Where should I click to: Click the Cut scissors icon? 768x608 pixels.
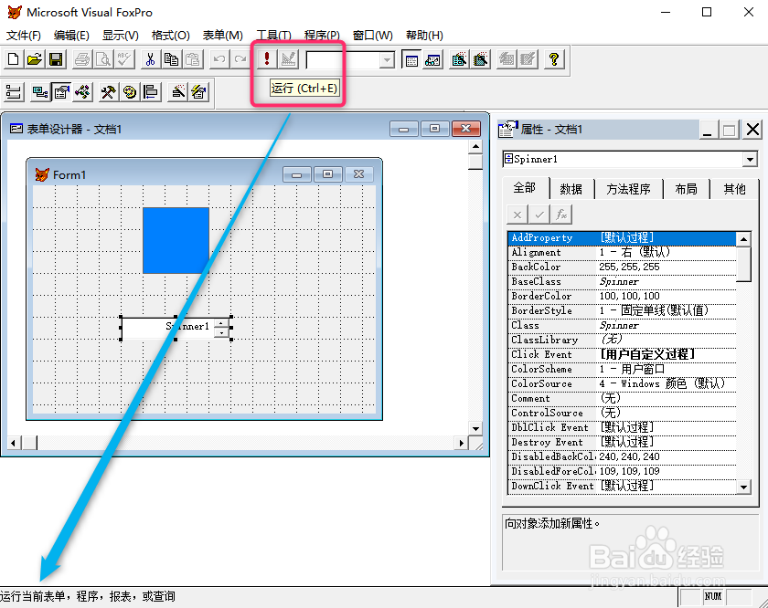[150, 59]
